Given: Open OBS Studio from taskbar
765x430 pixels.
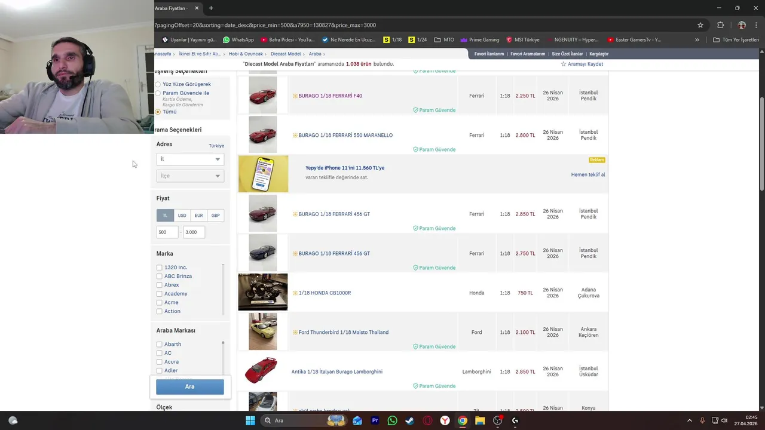Looking at the screenshot, I should coord(497,420).
